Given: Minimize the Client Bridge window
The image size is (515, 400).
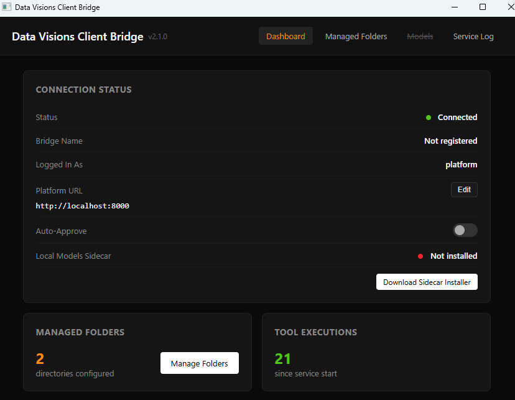Looking at the screenshot, I should (455, 7).
